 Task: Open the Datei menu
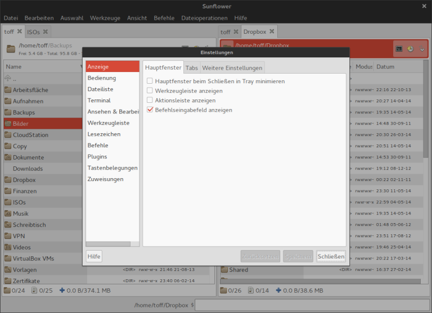click(11, 18)
